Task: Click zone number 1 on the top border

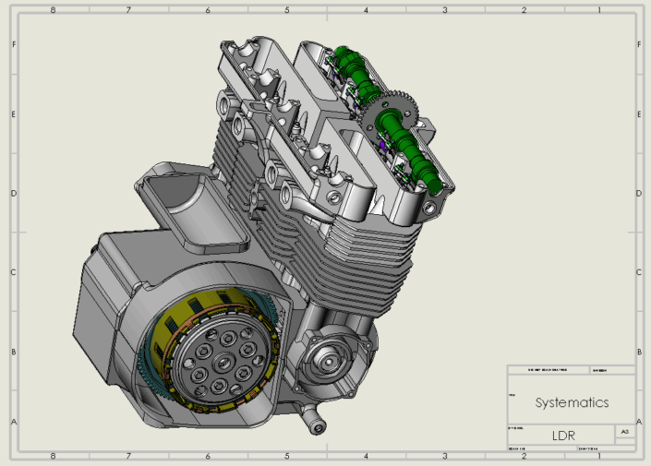Action: coord(598,10)
